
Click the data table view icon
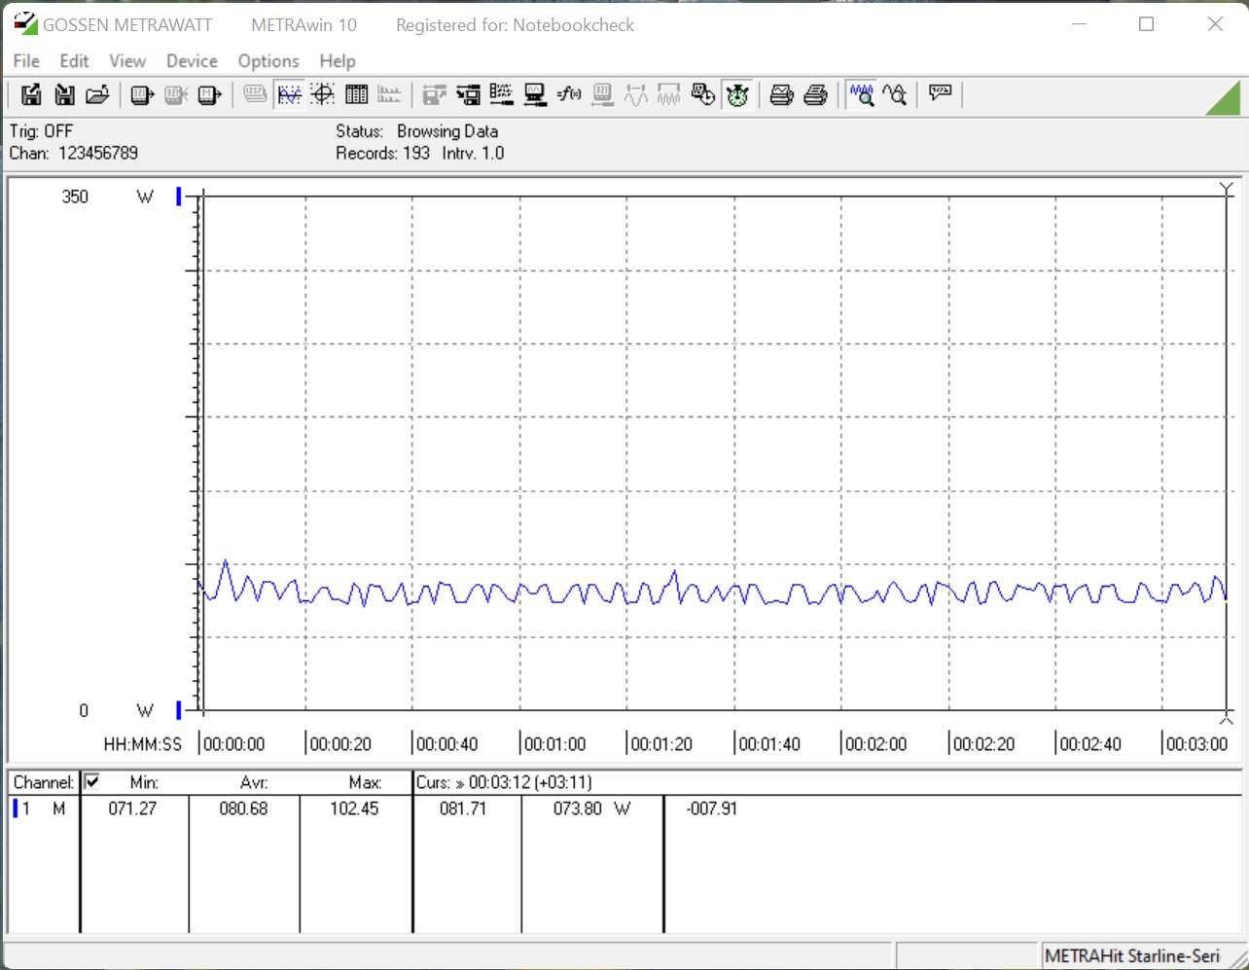[x=356, y=94]
